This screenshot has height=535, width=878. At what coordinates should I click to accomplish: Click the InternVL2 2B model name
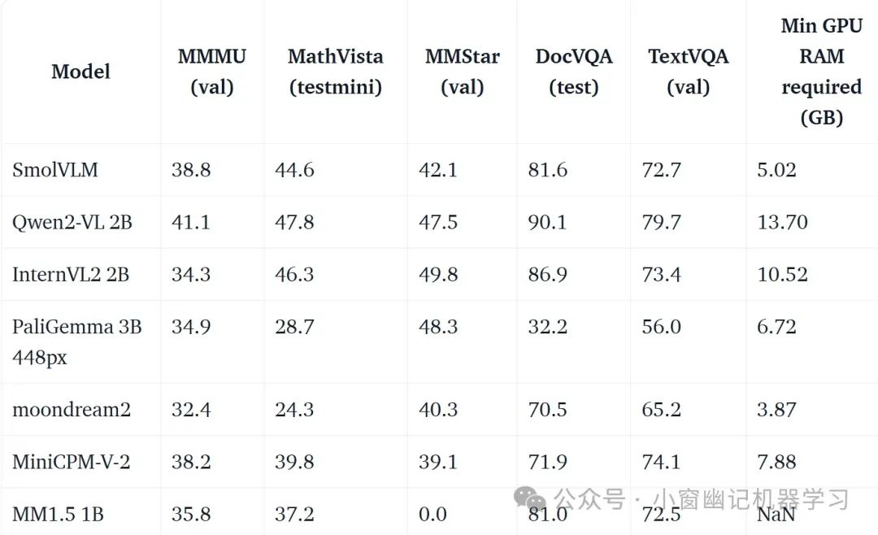(x=71, y=274)
